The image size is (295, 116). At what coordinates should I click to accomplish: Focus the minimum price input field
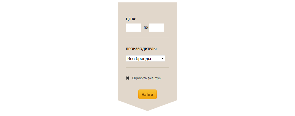[x=133, y=27]
